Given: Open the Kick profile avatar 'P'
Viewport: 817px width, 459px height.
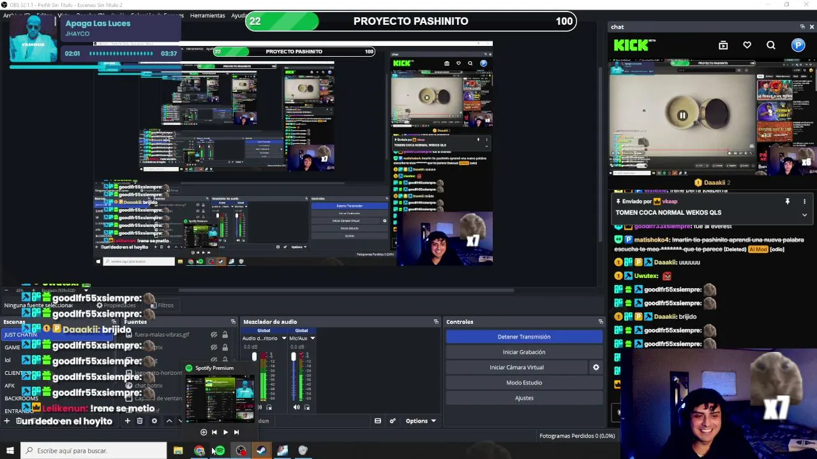Looking at the screenshot, I should [798, 45].
